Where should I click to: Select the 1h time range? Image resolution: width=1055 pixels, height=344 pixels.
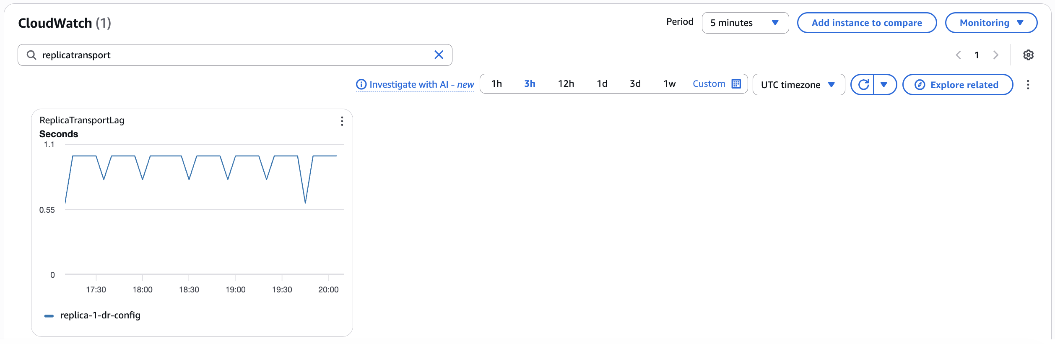tap(496, 84)
